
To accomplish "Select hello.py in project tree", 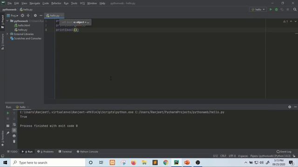I will 21,30.
